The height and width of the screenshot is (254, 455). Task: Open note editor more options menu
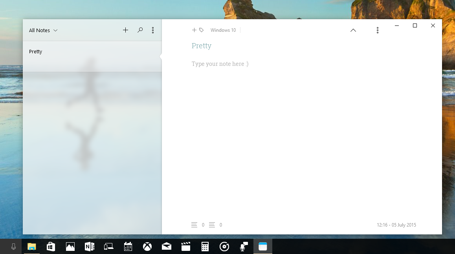378,30
